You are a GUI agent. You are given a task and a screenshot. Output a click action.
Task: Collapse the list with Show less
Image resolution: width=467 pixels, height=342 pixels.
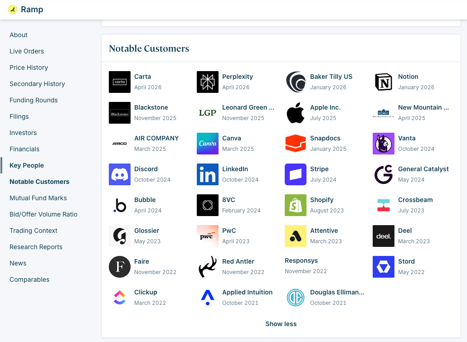(x=281, y=324)
